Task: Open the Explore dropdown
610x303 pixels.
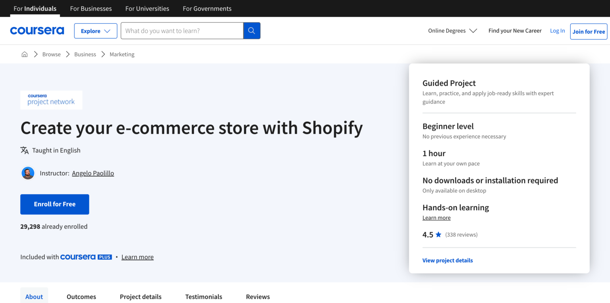Action: [x=95, y=31]
